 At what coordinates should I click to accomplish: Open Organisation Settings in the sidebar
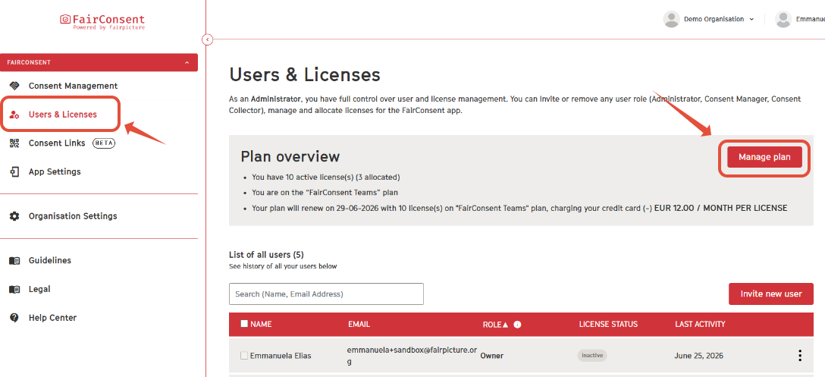[73, 216]
